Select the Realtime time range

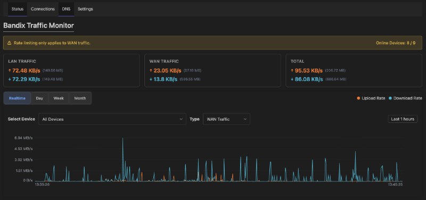17,98
